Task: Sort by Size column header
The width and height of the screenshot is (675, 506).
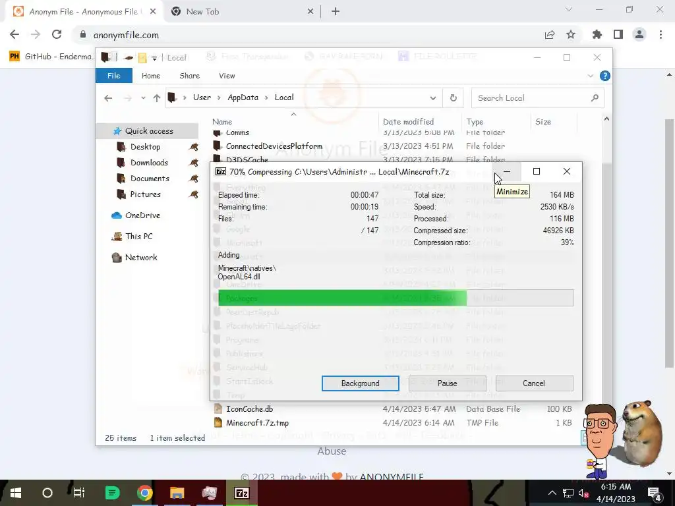Action: click(x=543, y=122)
